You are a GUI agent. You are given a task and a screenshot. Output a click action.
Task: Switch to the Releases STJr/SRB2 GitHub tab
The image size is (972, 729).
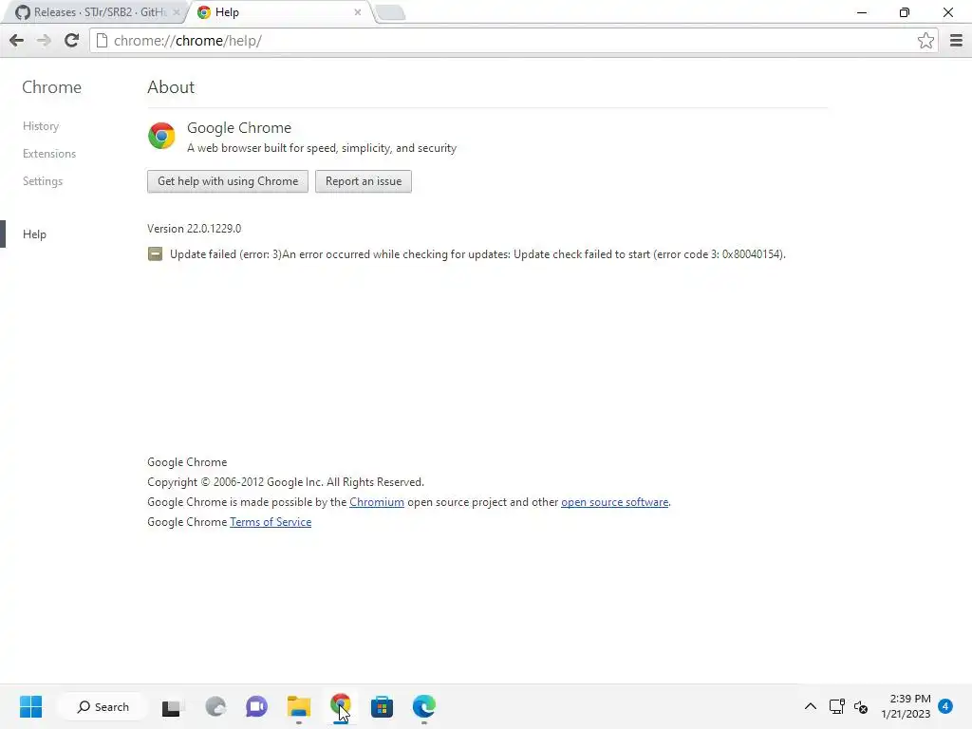click(x=93, y=12)
